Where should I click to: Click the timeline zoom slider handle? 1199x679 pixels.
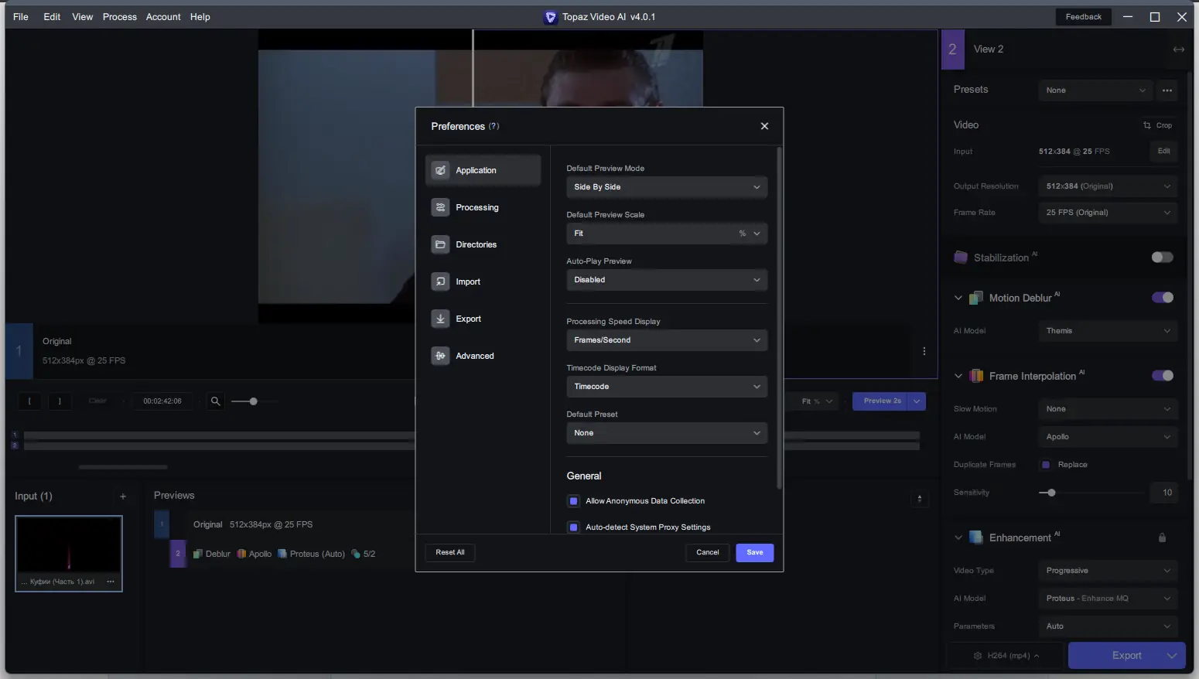253,401
